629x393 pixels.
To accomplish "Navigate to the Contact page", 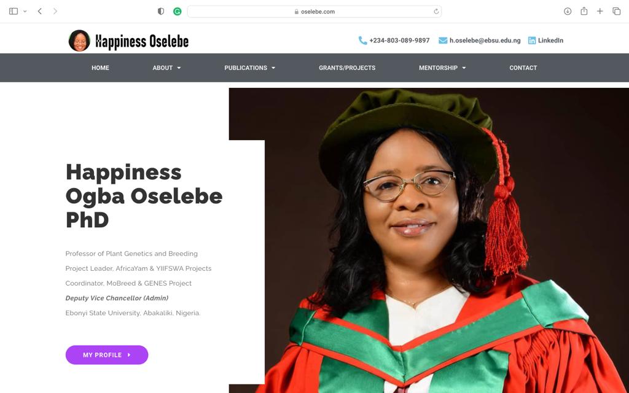I will click(523, 68).
